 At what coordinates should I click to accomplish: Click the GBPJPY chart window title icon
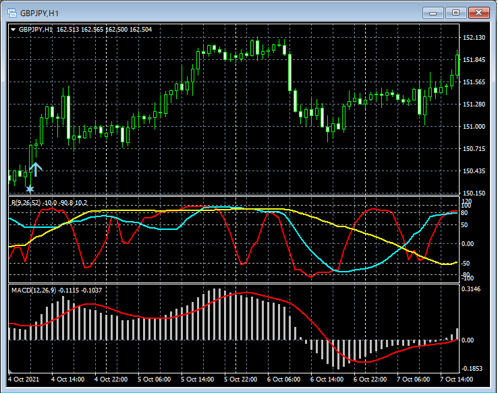click(11, 13)
